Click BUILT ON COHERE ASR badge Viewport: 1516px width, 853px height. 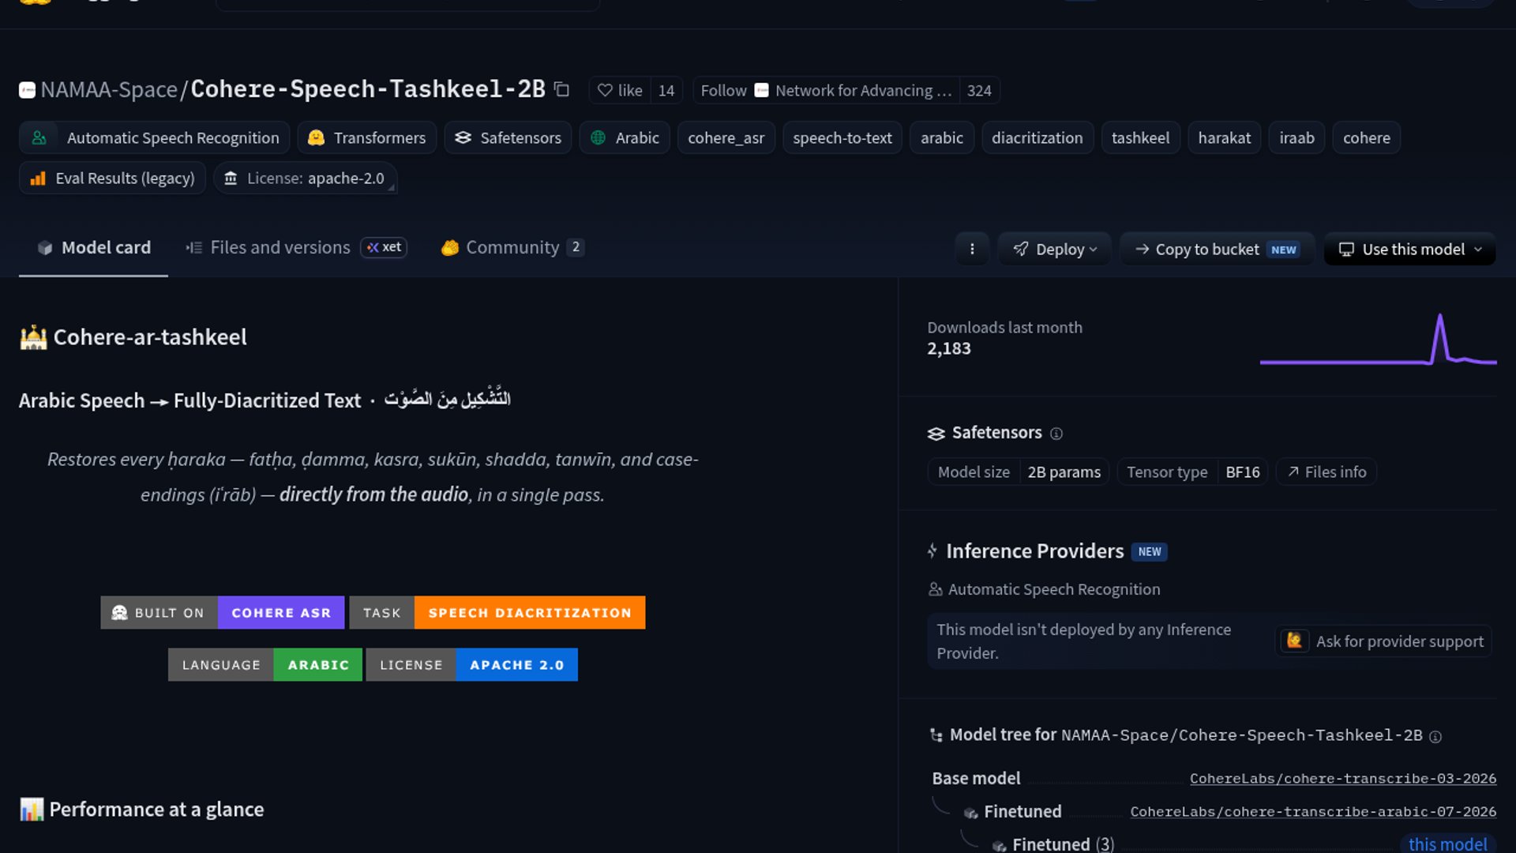[223, 613]
